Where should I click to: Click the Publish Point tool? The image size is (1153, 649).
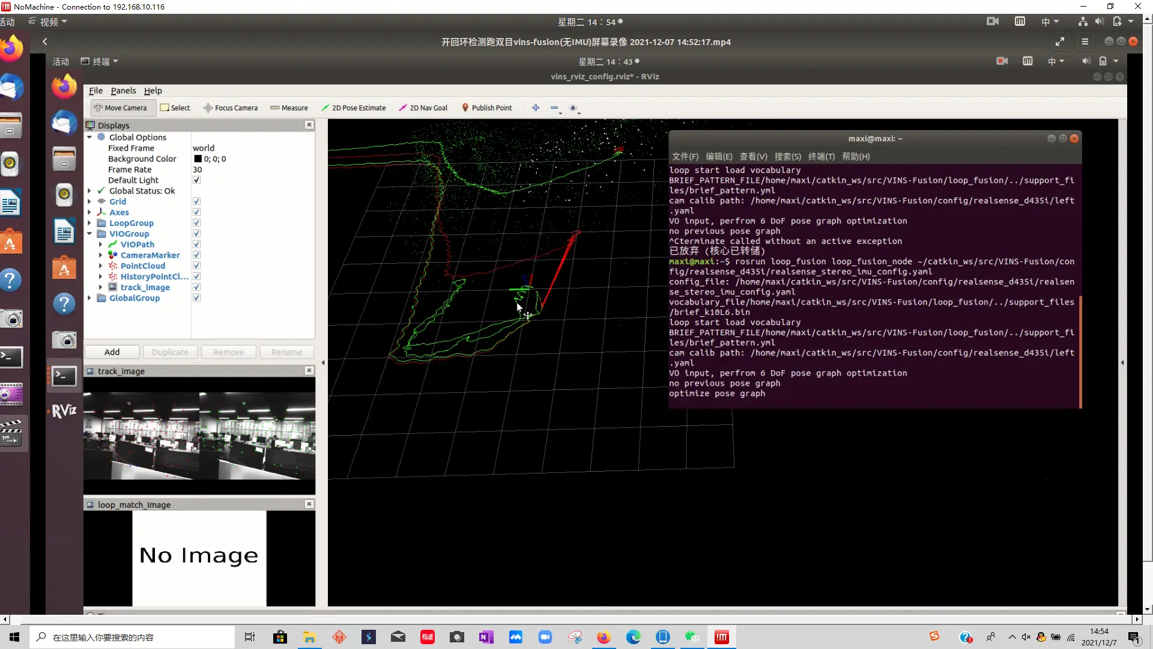pos(486,108)
